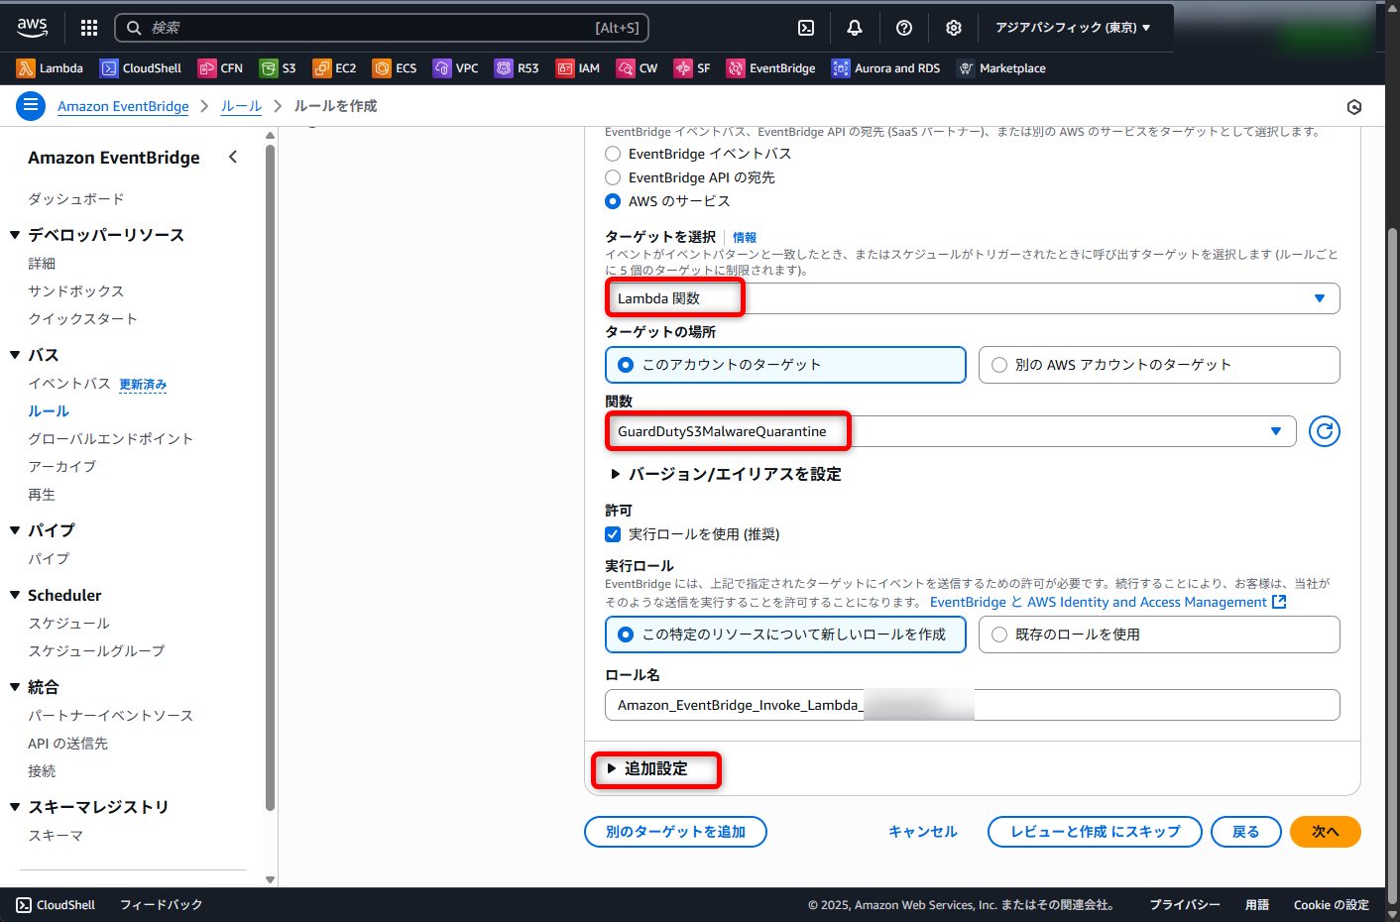Screen dimensions: 1400x922
Task: Select この特定のリソースについて新しいロールを作成
Action: [785, 634]
